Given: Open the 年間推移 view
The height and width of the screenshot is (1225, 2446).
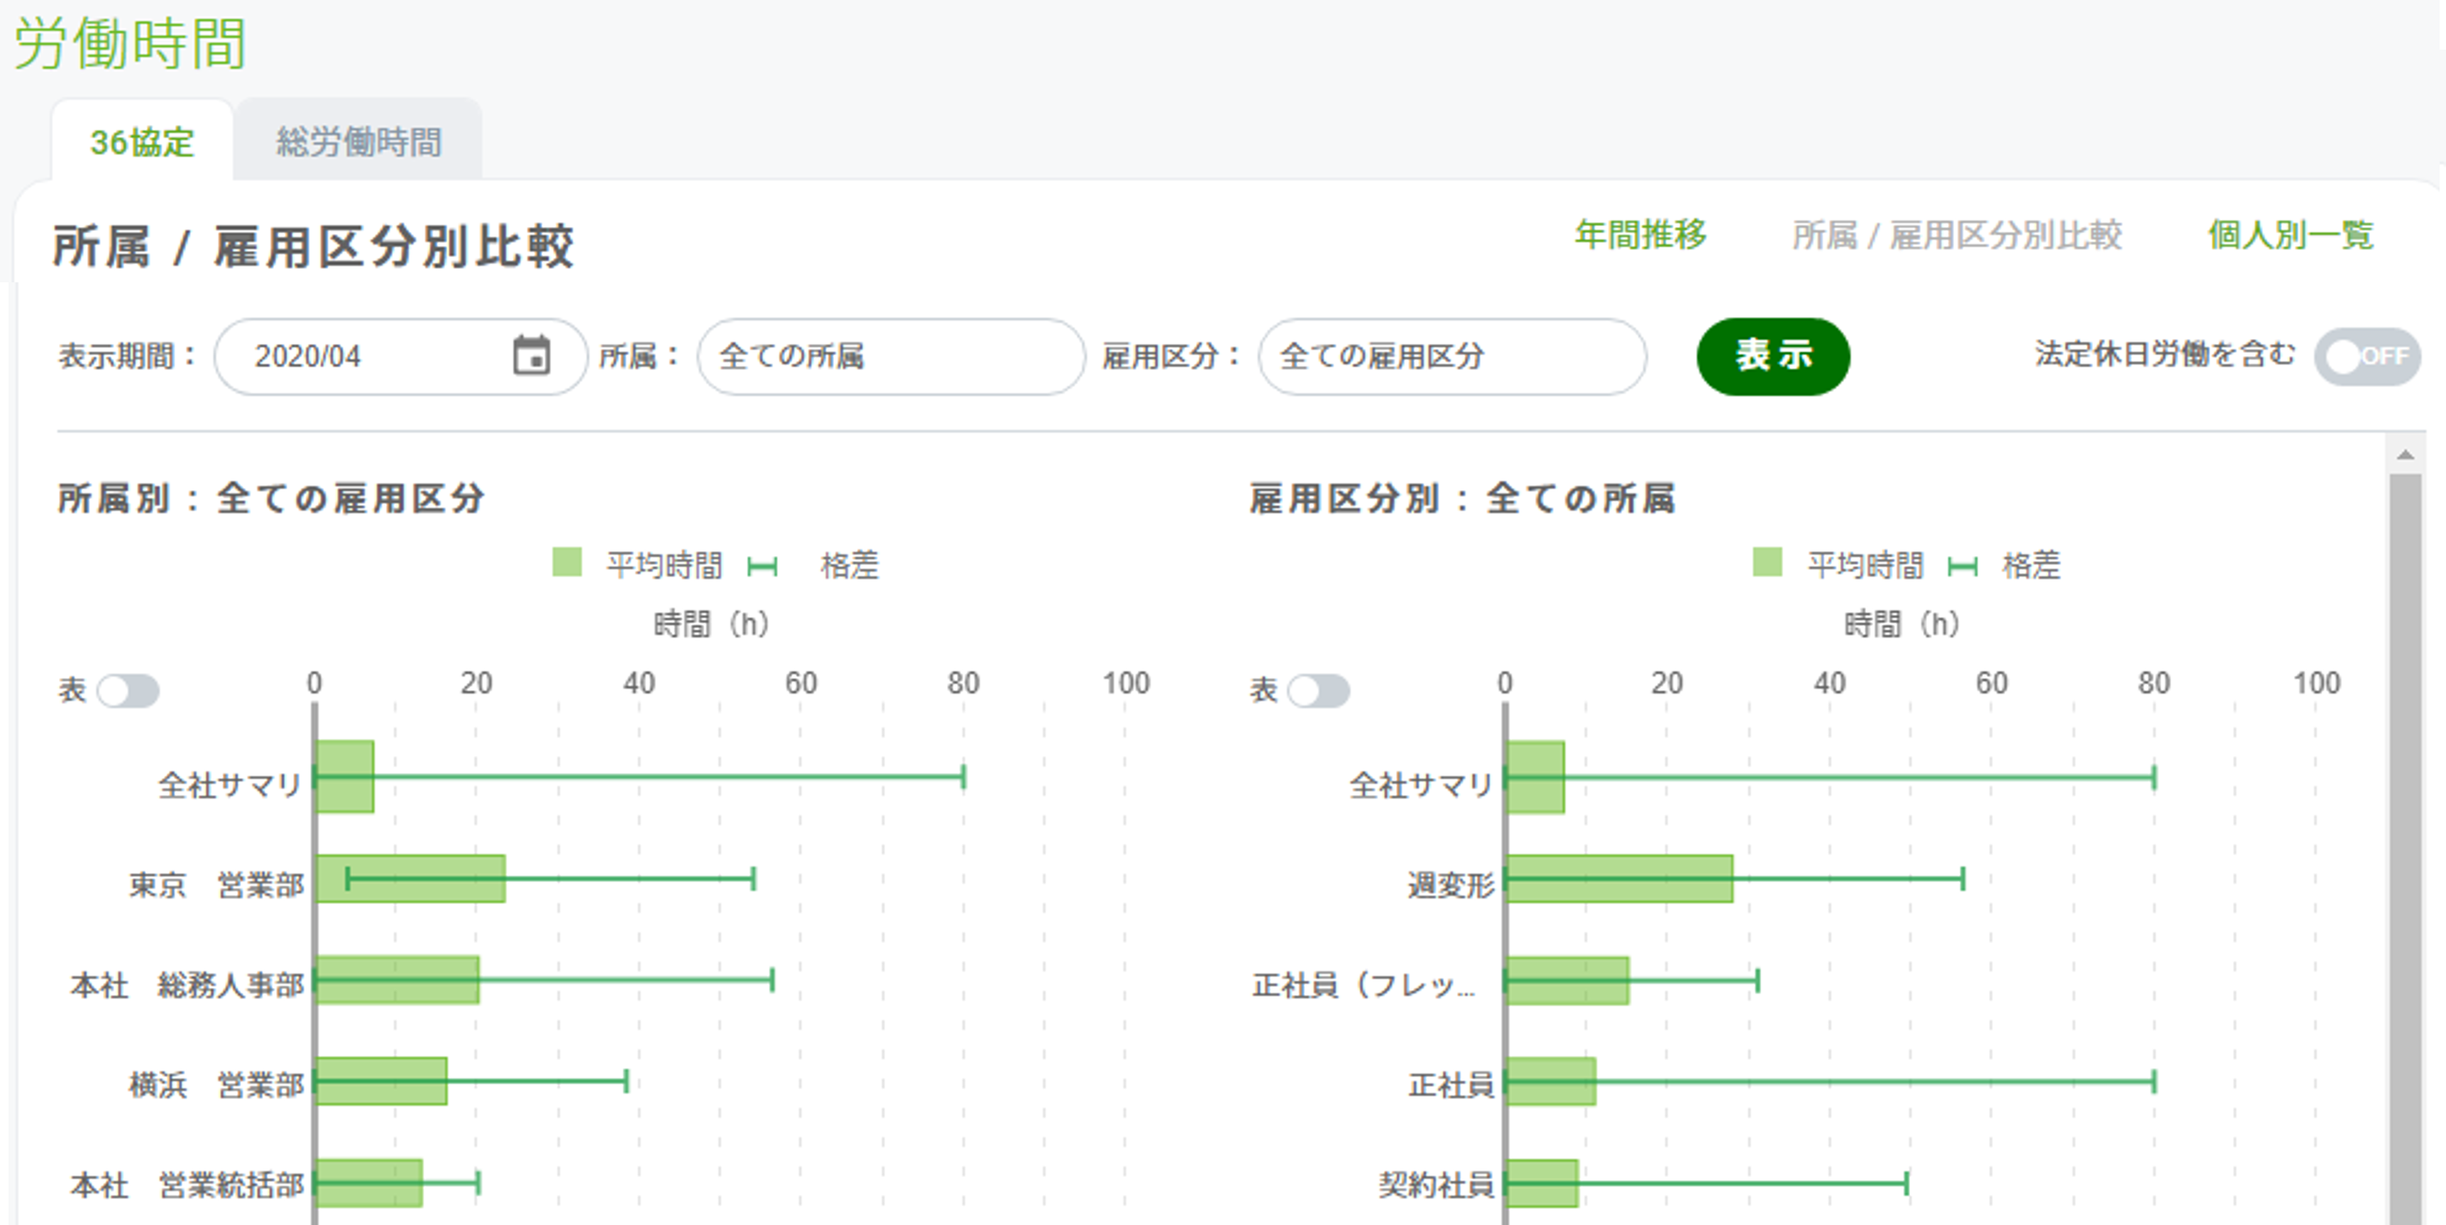Looking at the screenshot, I should pyautogui.click(x=1640, y=234).
